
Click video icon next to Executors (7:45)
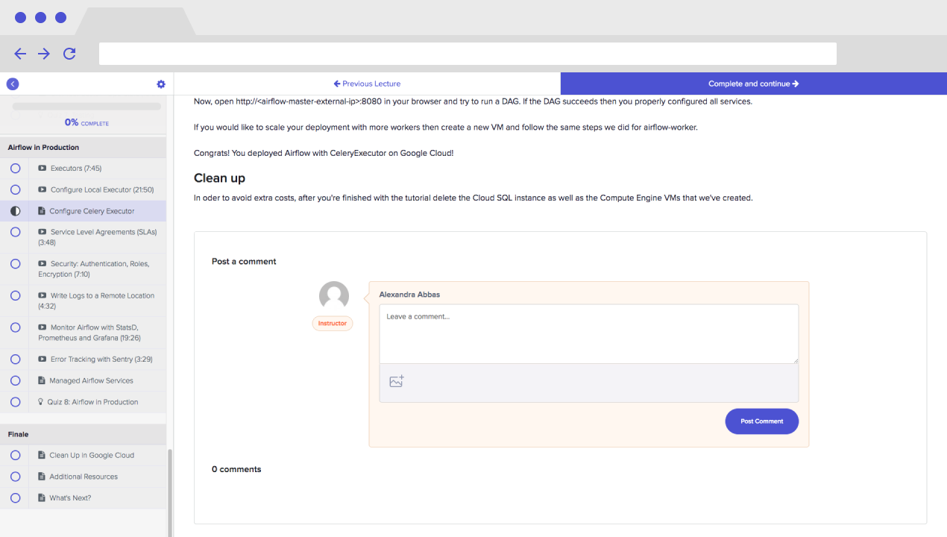[x=43, y=169]
